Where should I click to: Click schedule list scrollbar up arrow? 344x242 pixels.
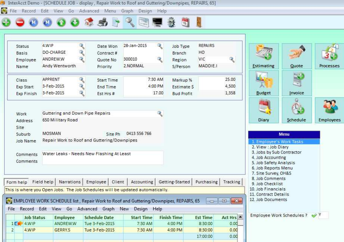(x=240, y=217)
